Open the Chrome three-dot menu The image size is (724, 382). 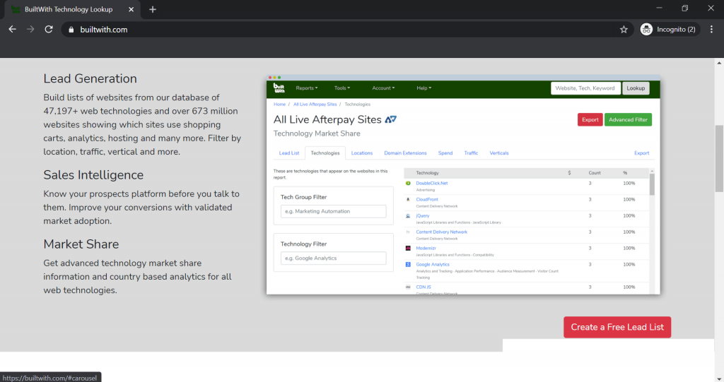(x=711, y=30)
